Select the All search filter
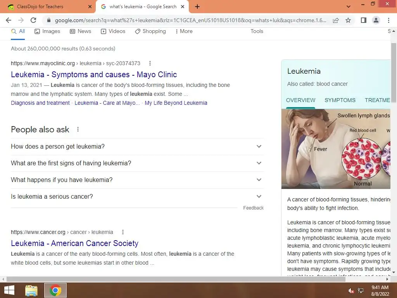 pyautogui.click(x=18, y=31)
